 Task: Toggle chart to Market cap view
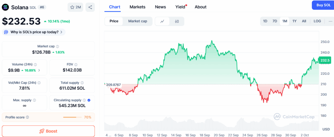[138, 21]
